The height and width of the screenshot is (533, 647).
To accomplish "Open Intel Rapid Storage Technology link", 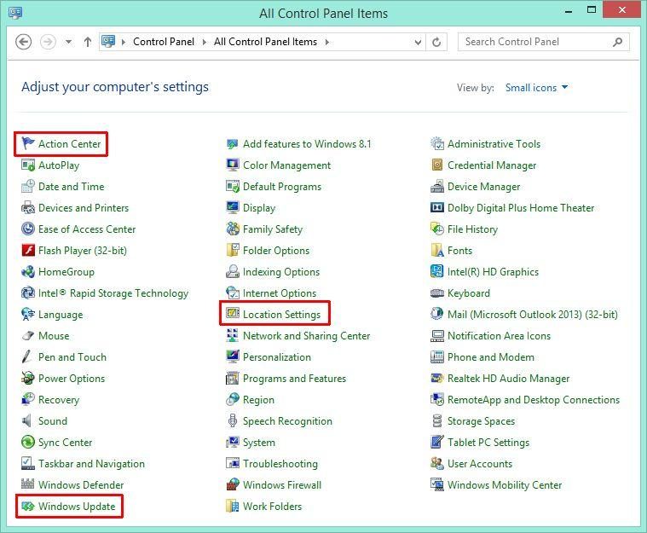I will coord(113,293).
